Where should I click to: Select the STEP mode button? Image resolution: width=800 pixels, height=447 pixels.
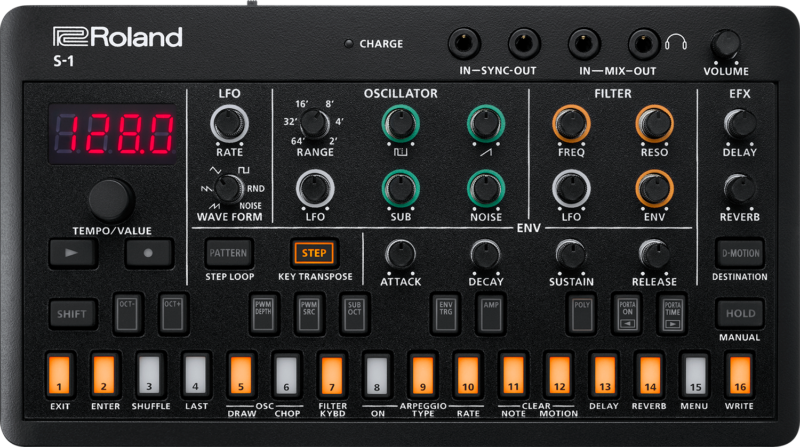tap(314, 253)
